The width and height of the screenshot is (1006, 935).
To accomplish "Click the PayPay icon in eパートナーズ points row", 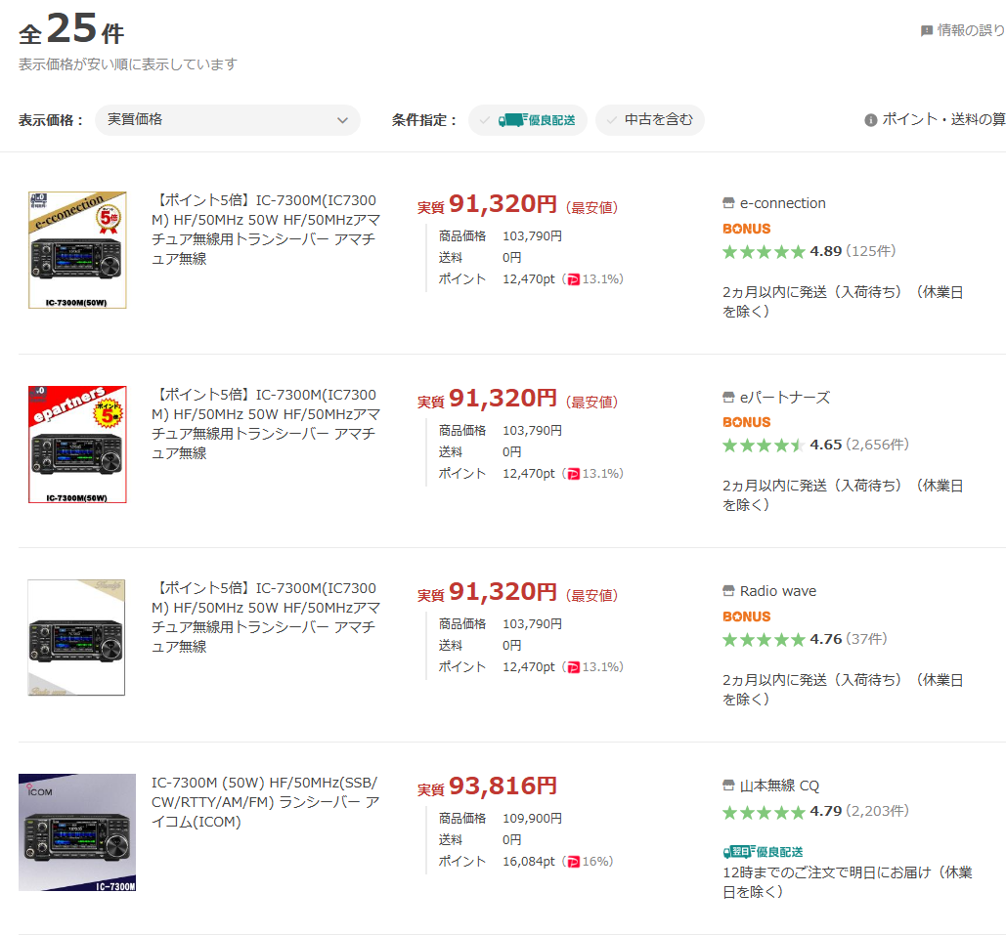I will [574, 474].
